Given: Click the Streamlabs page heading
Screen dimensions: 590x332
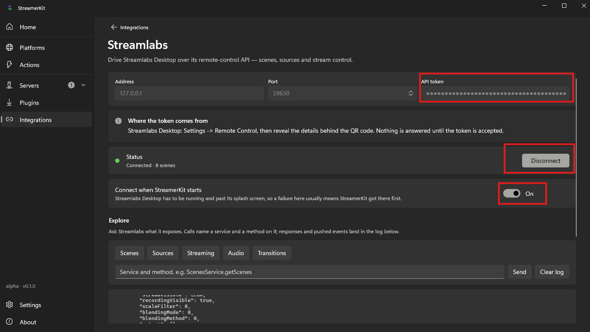Looking at the screenshot, I should pos(138,45).
